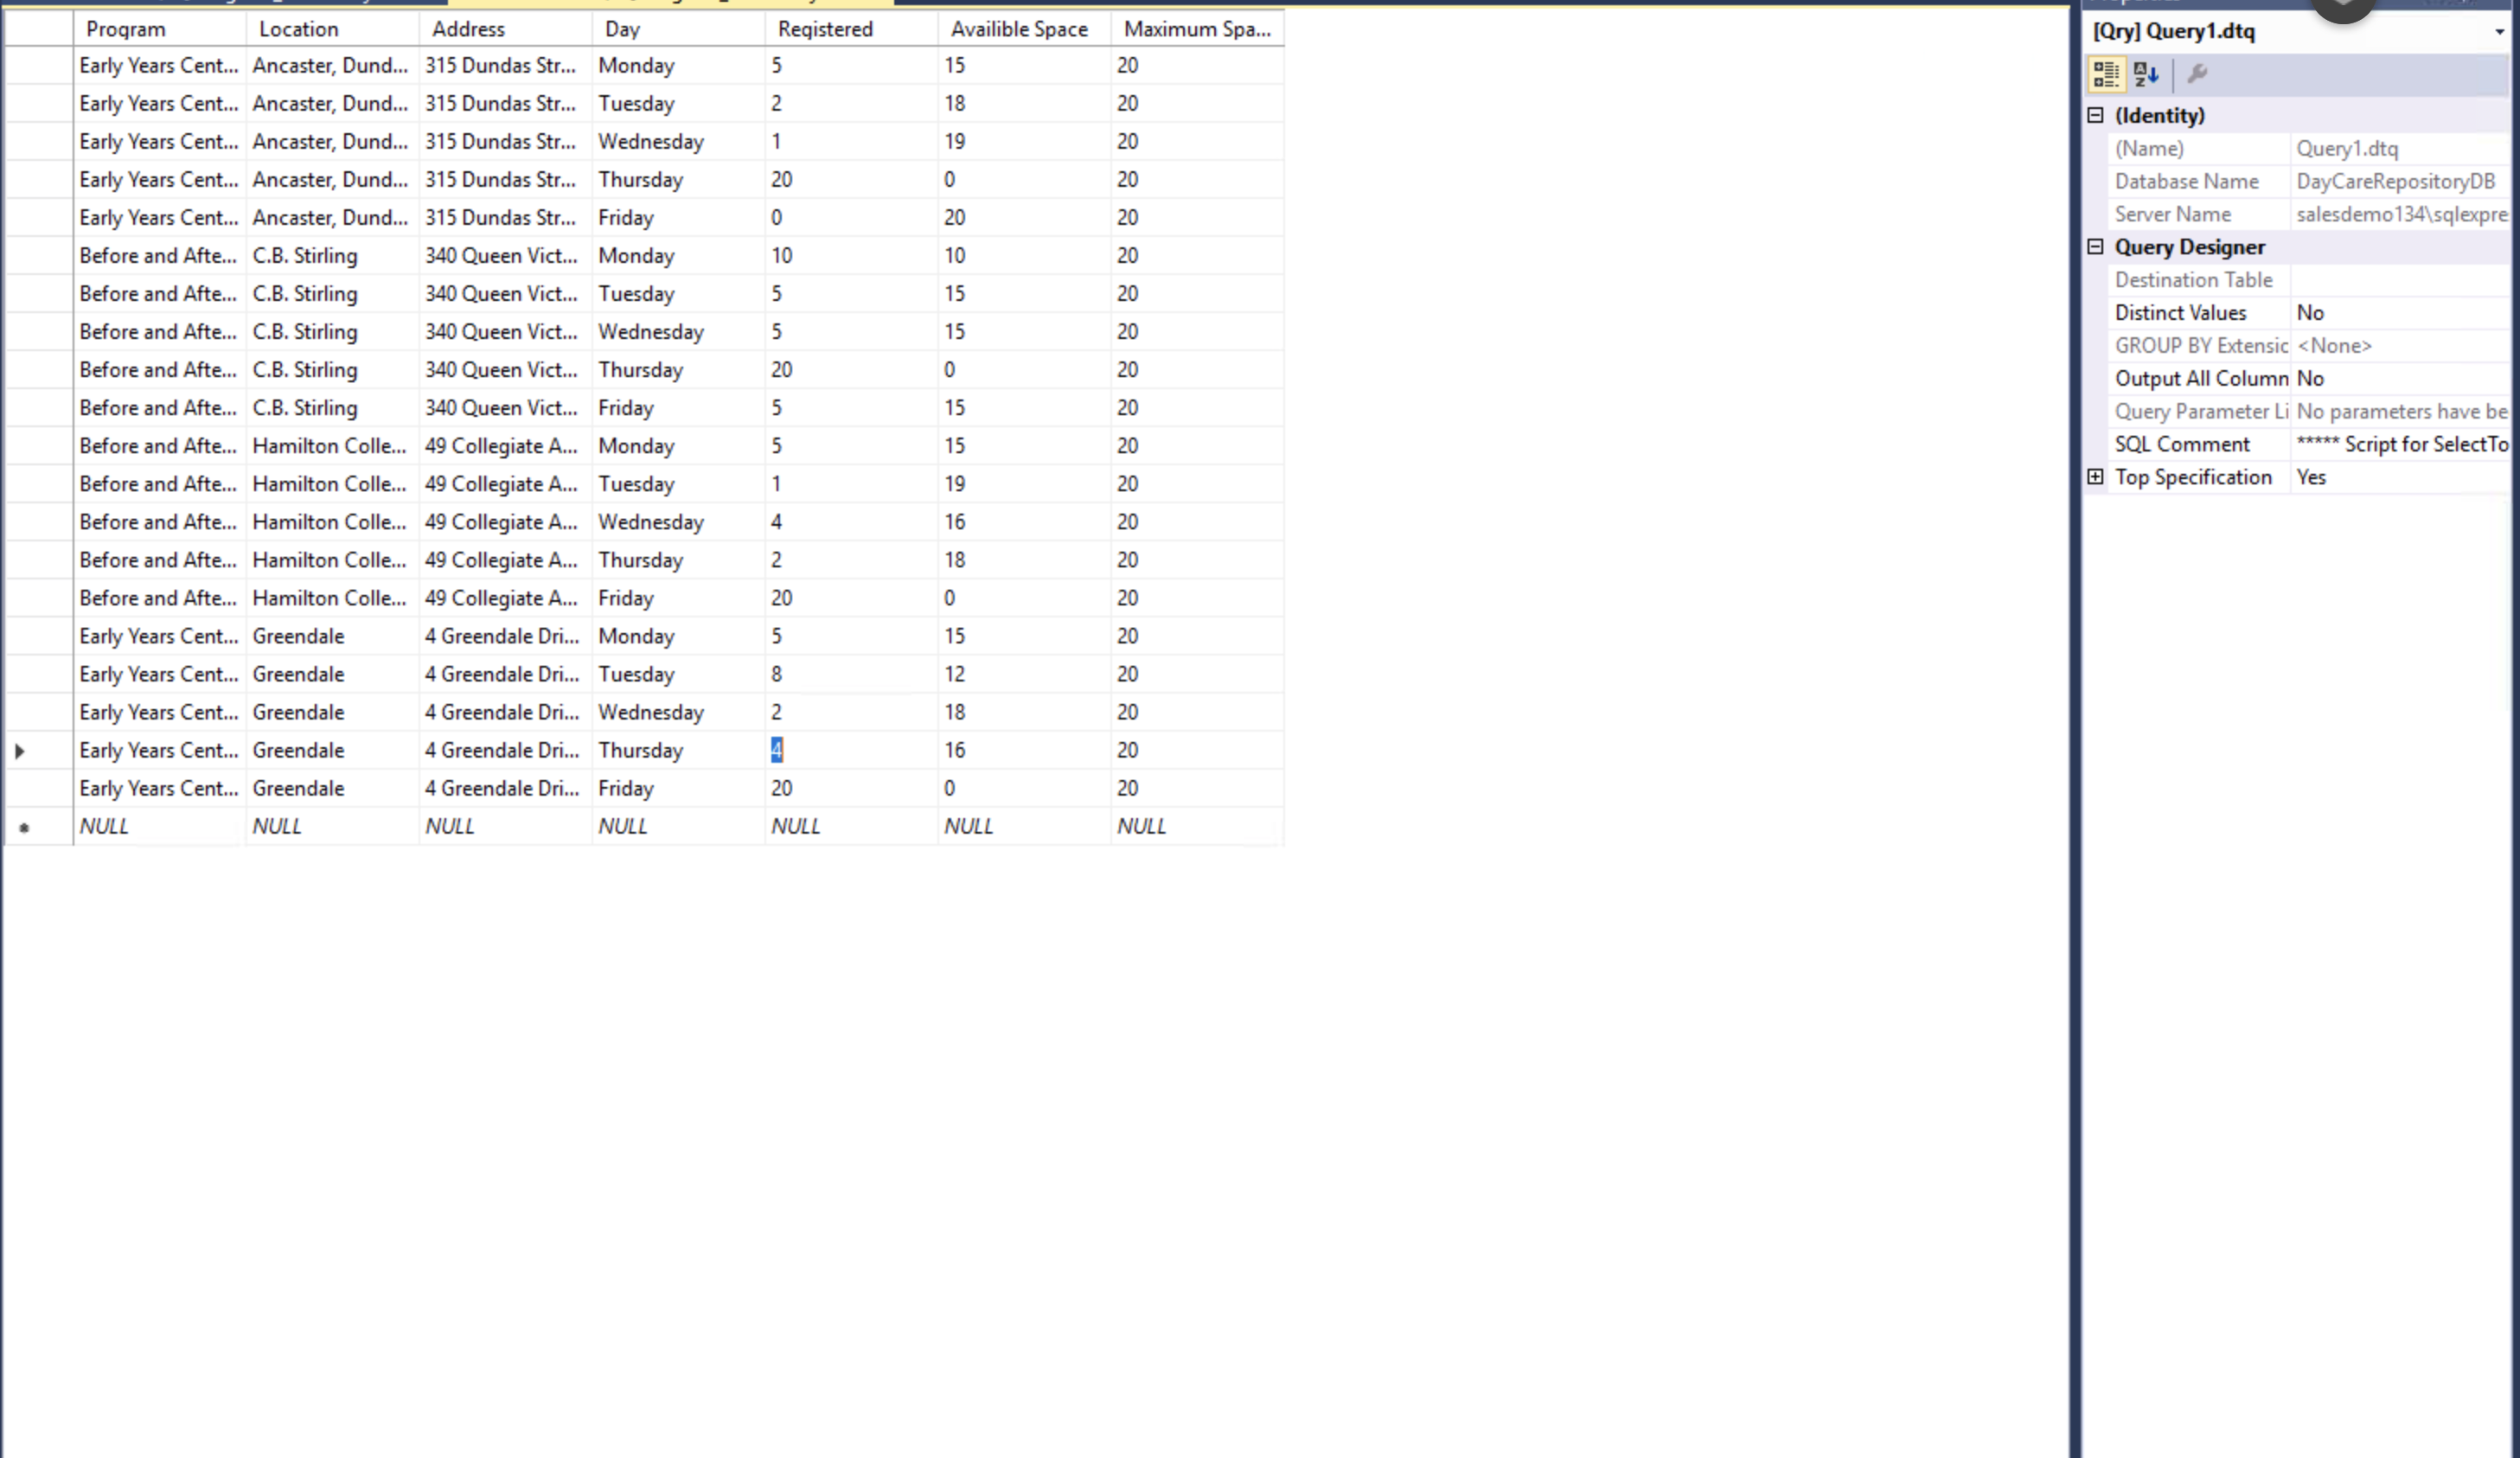Click the row selector arrow on left
The image size is (2520, 1458).
(19, 750)
